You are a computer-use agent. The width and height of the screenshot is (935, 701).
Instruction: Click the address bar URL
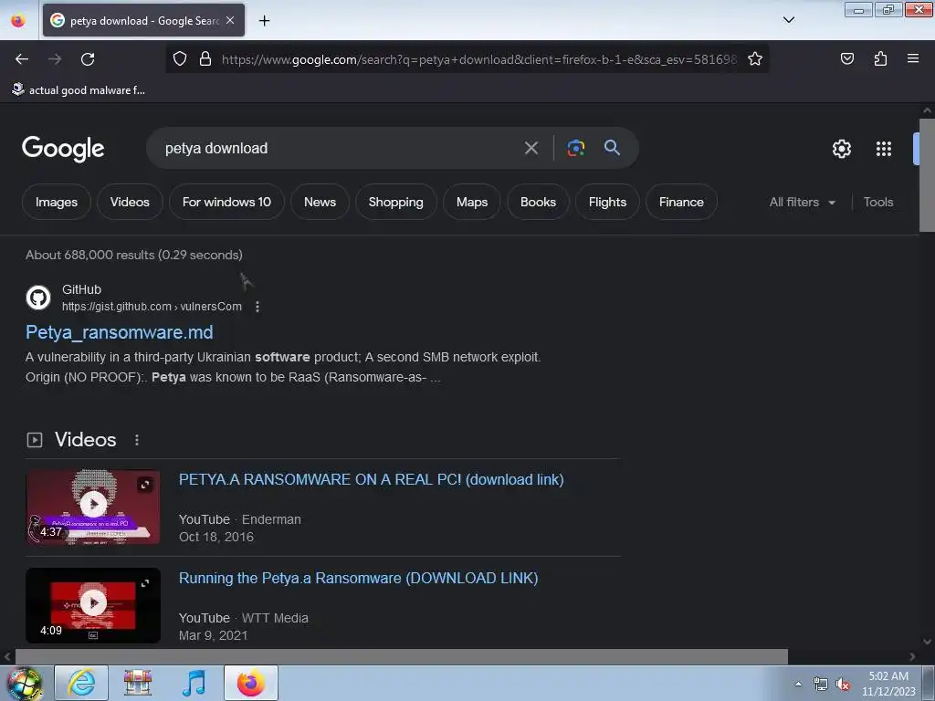[x=479, y=59]
